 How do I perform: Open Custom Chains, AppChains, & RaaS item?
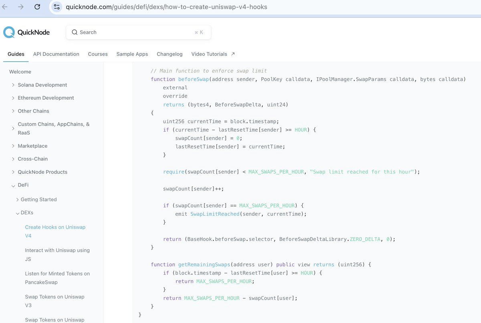(x=54, y=128)
